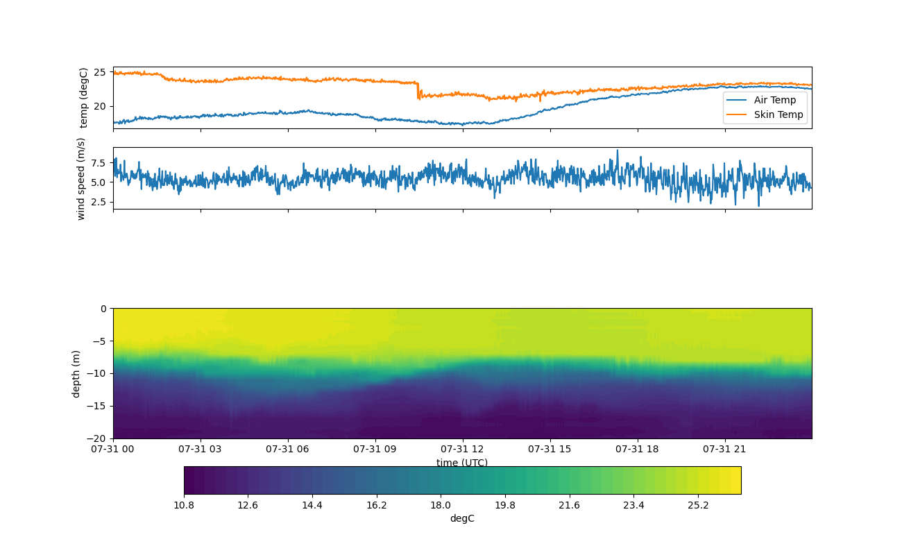
Task: Click the orange Skin Temp legend line sample
Action: tap(738, 115)
